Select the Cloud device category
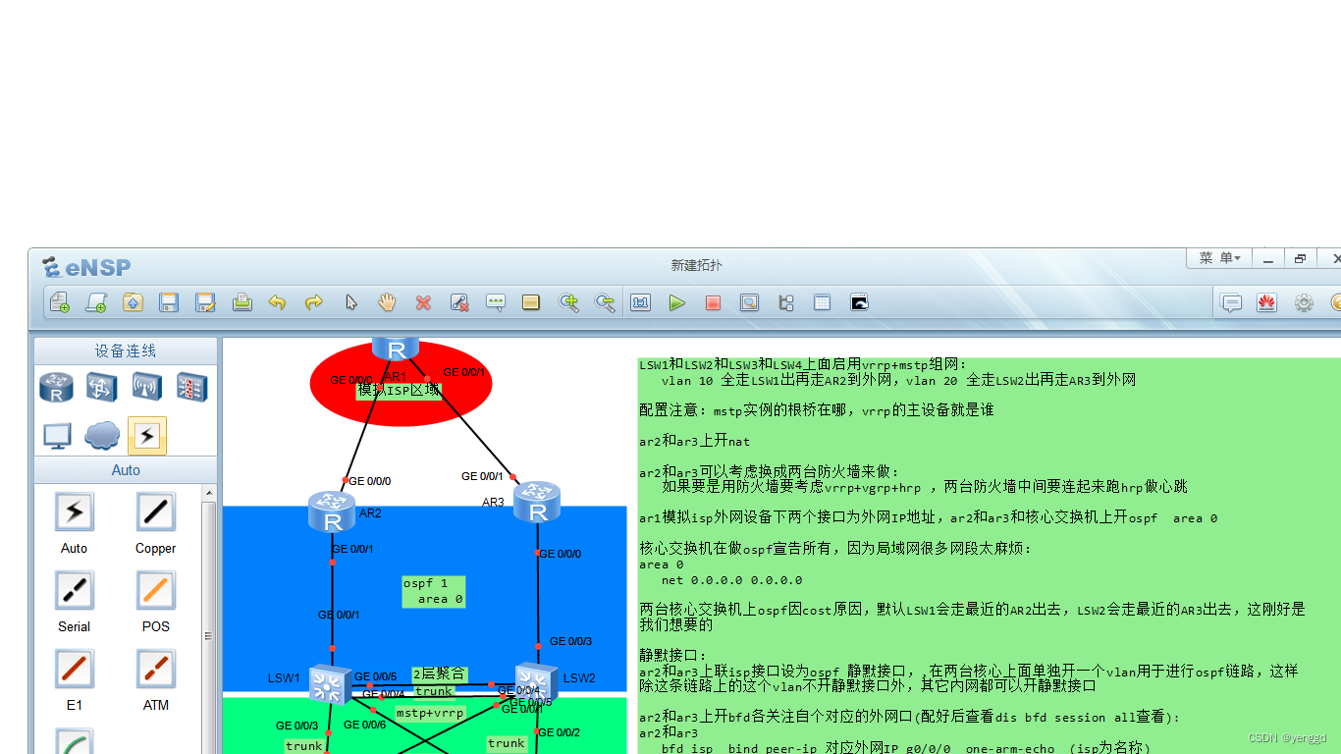 (101, 435)
